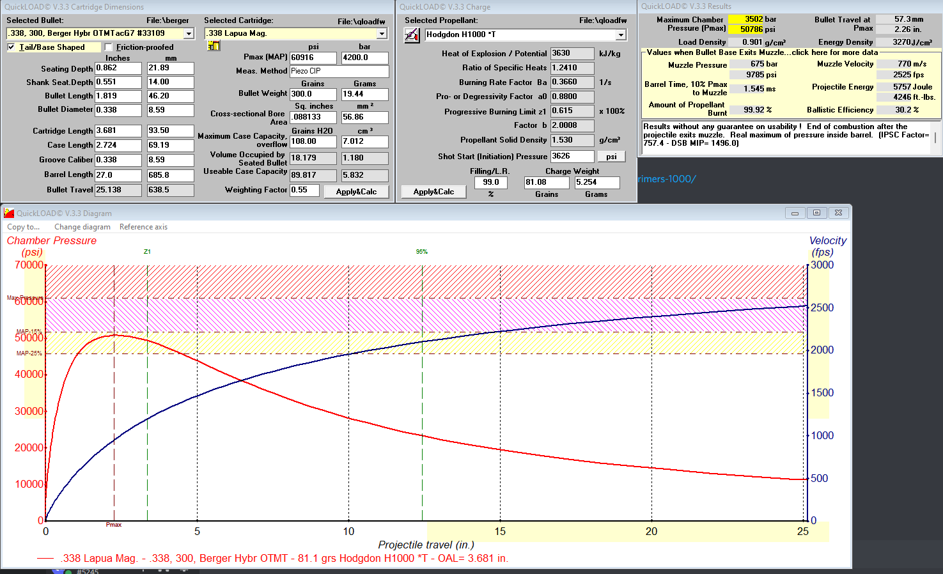
Task: Click the Pmax (MAP) psi field
Action: point(313,58)
